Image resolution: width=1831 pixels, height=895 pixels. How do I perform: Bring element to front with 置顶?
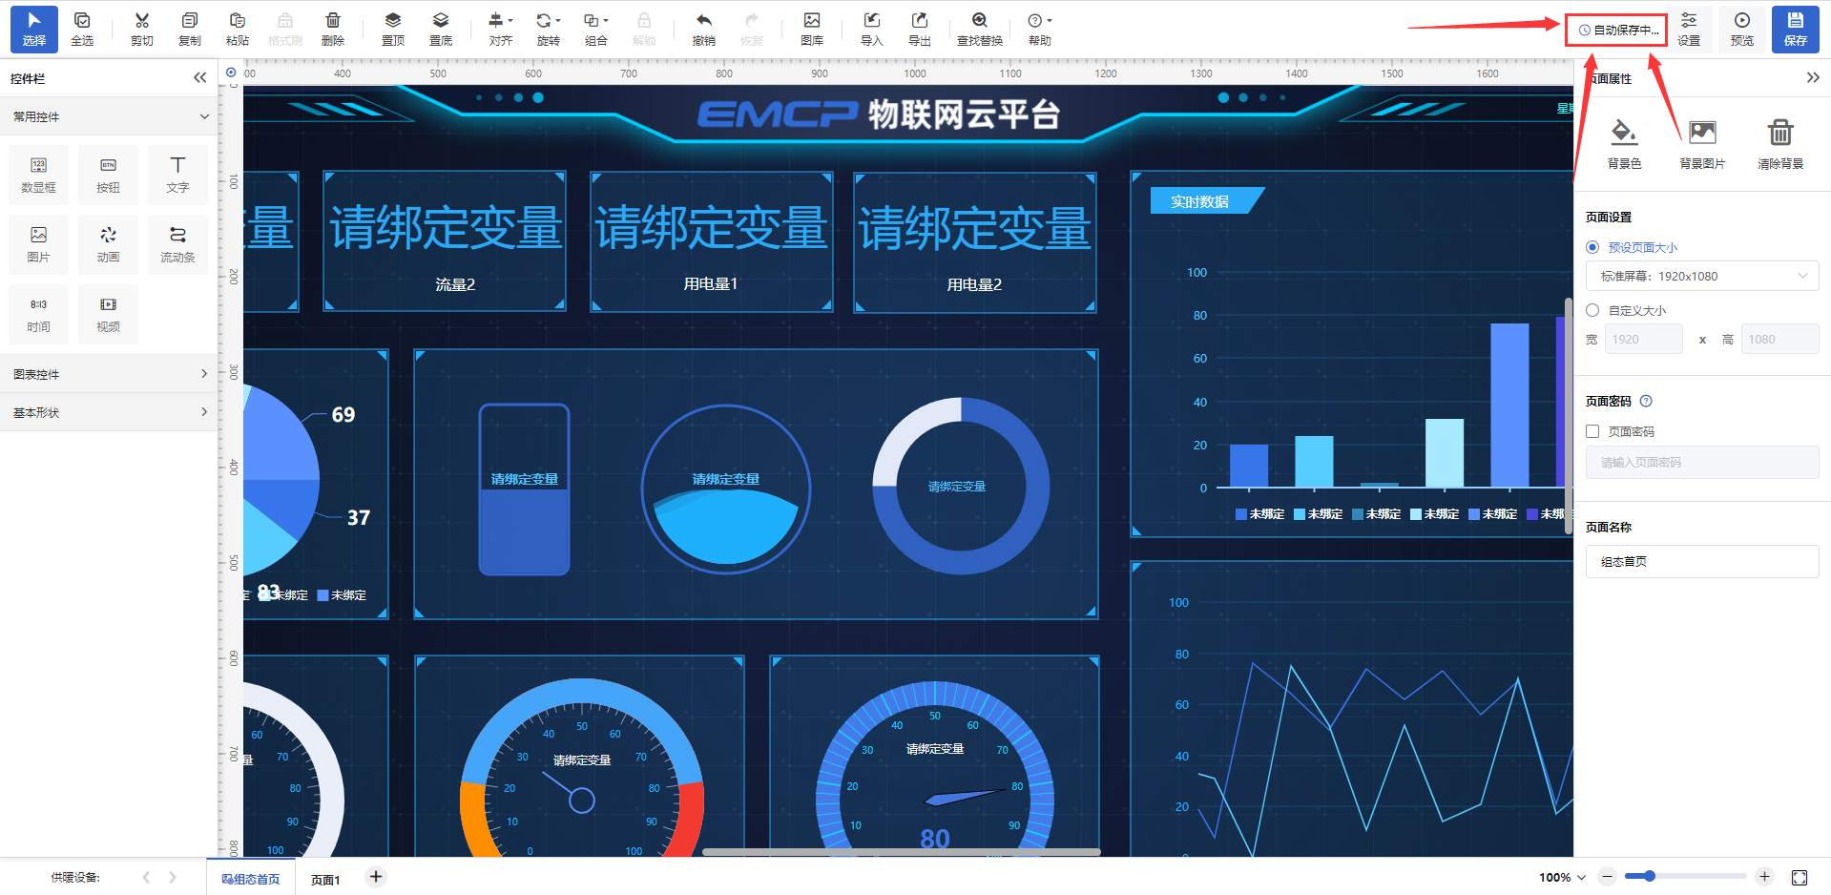click(393, 29)
